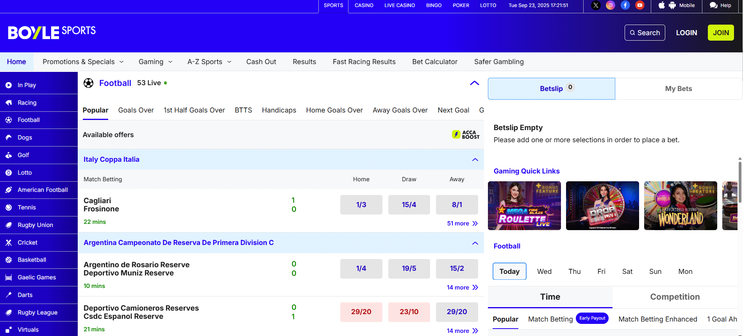Click the Tennis ball icon in sidebar
This screenshot has width=743, height=336.
pyautogui.click(x=9, y=207)
